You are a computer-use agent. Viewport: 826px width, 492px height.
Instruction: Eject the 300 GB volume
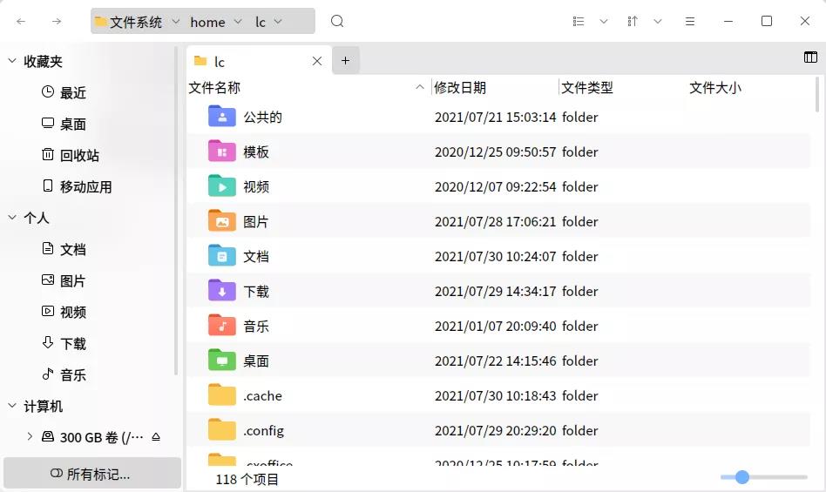click(156, 437)
